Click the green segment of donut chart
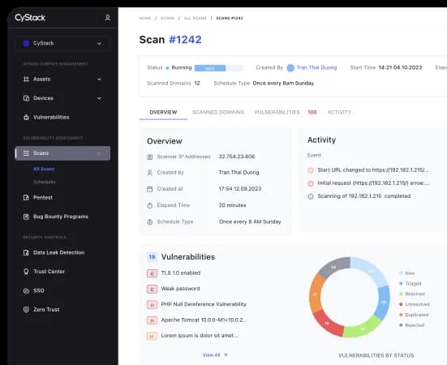Image resolution: width=447 pixels, height=365 pixels. pos(362,328)
